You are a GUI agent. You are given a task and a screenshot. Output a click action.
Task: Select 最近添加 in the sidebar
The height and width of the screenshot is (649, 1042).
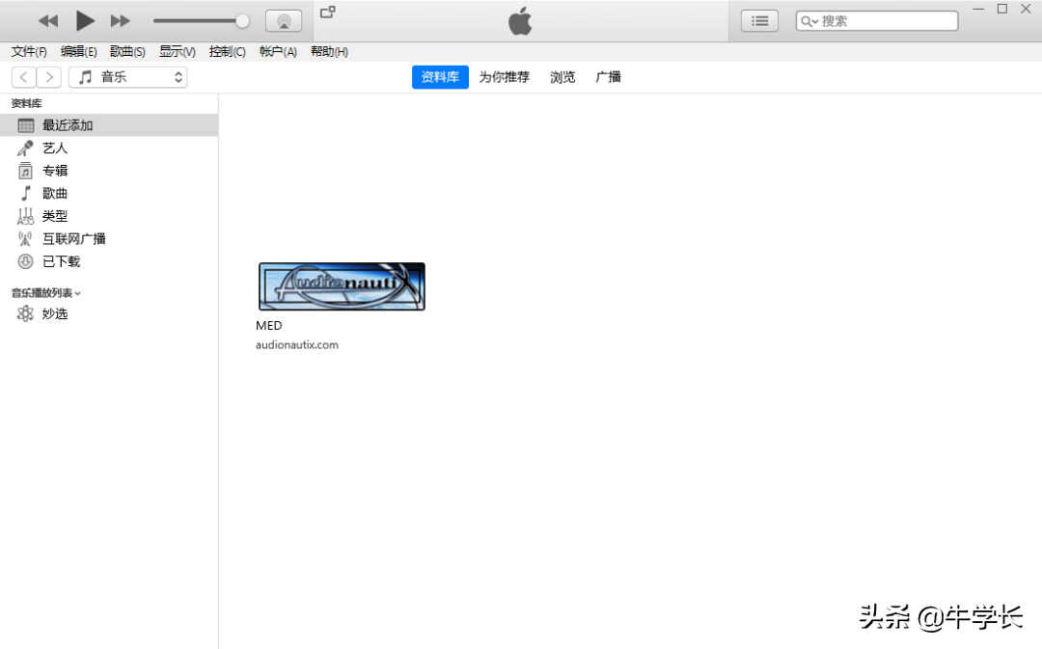tap(109, 125)
